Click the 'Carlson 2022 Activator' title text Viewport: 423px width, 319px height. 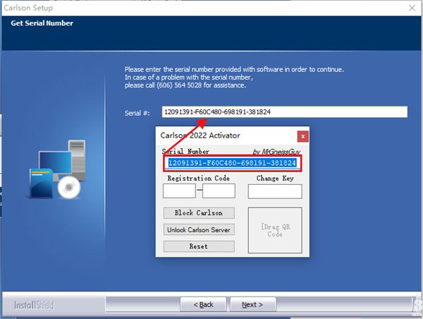[200, 136]
